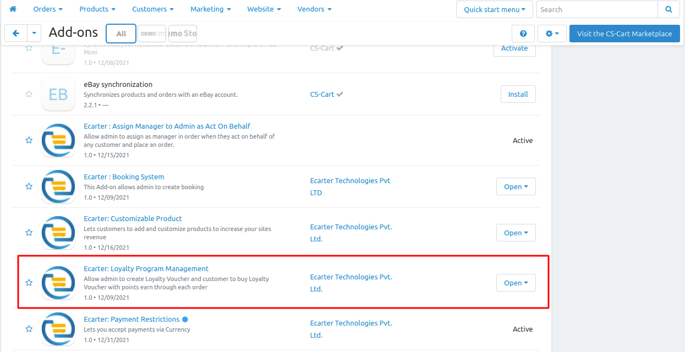This screenshot has width=685, height=352.
Task: Click the eBay synchronization EB logo
Action: pyautogui.click(x=58, y=95)
